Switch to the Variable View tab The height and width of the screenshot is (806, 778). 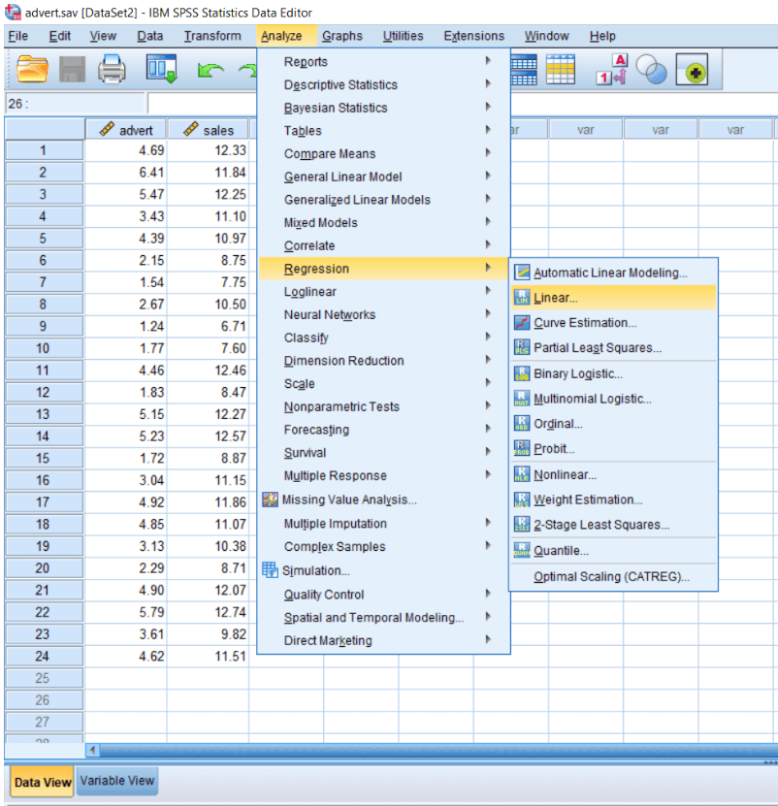[x=116, y=781]
